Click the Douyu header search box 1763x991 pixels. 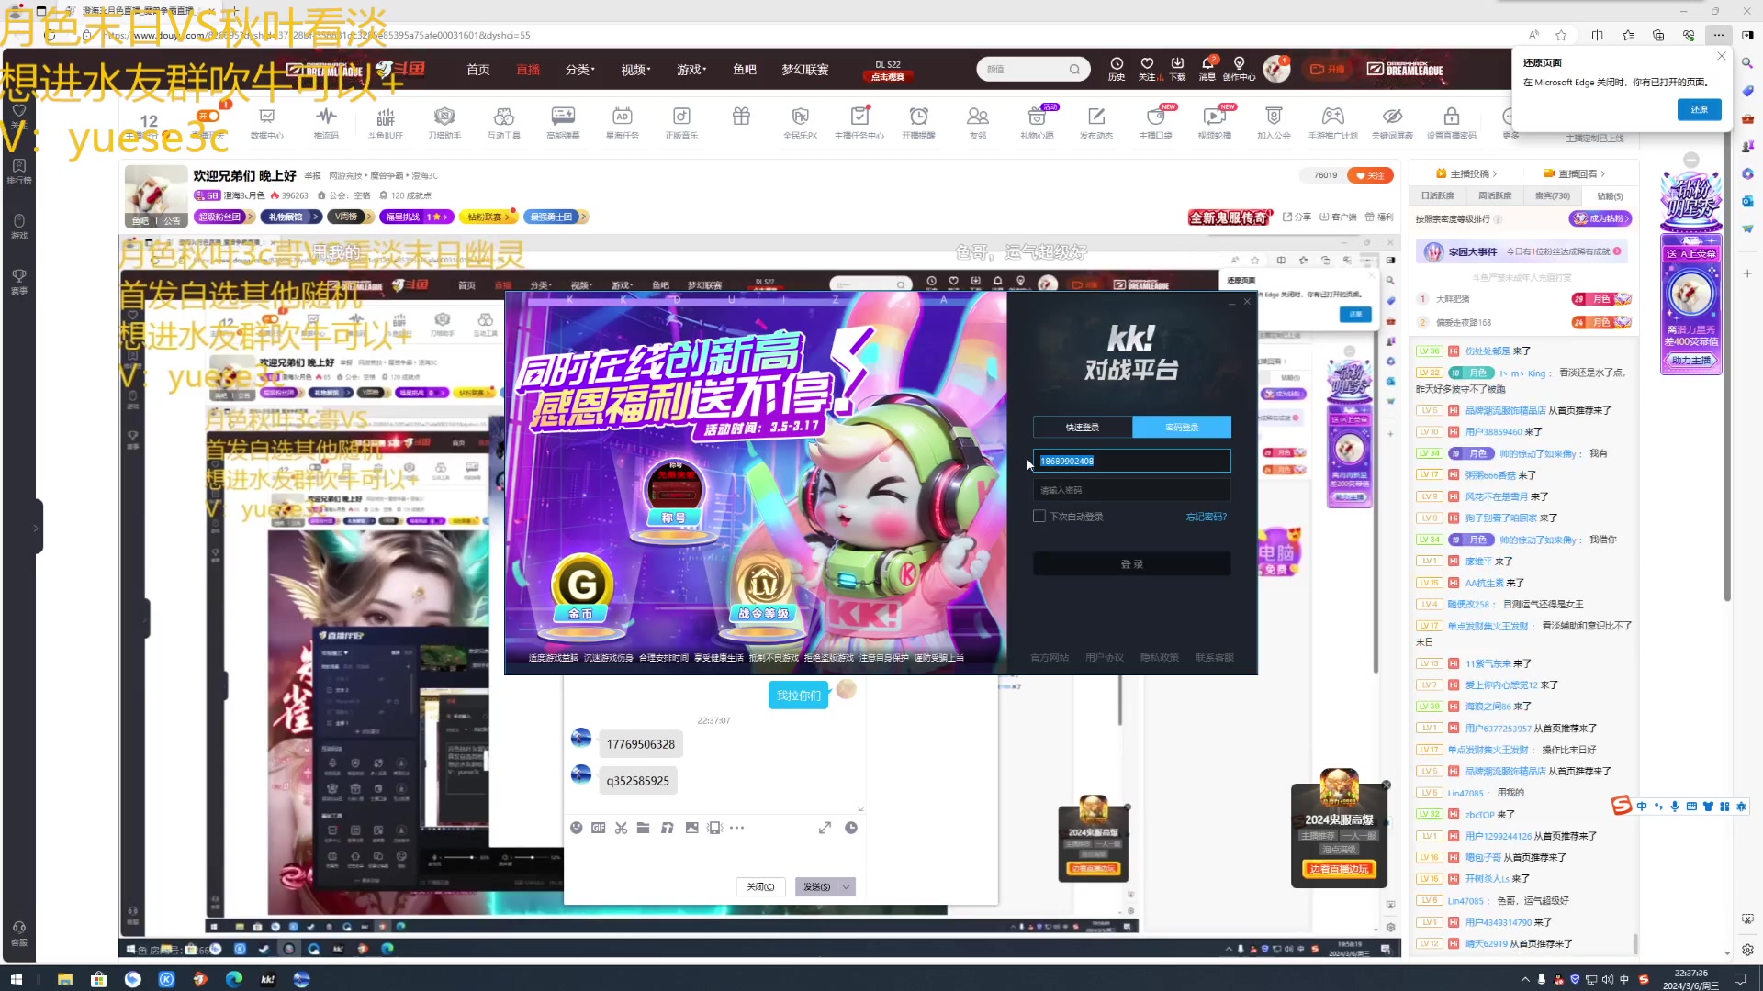(1033, 69)
